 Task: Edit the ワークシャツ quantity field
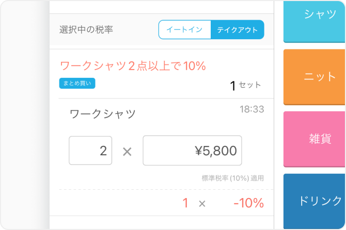(90, 151)
